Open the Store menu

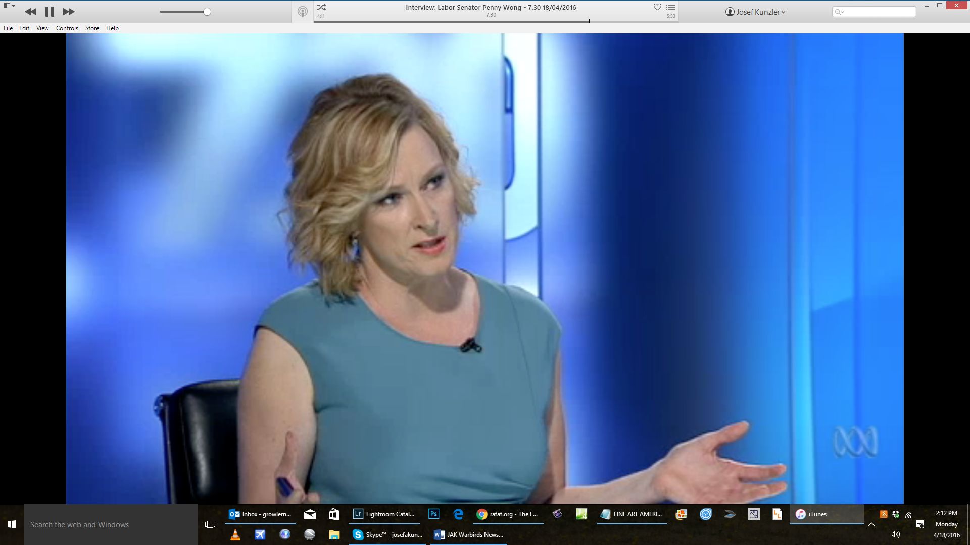pyautogui.click(x=92, y=28)
